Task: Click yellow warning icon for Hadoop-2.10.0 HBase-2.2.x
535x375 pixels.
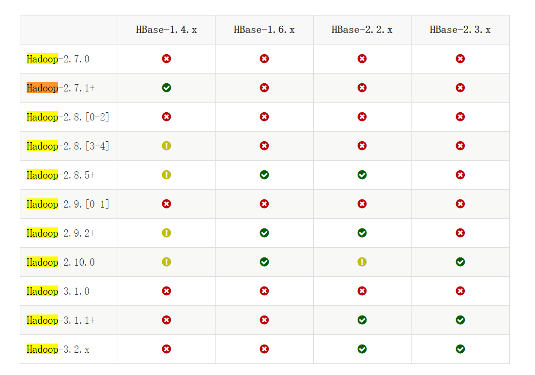Action: tap(362, 262)
